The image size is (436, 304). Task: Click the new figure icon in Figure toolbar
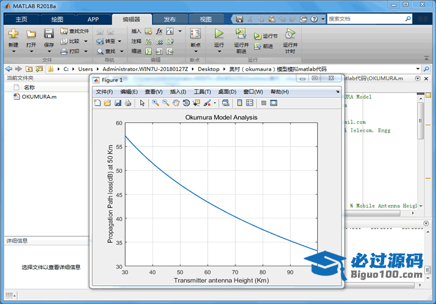point(98,103)
